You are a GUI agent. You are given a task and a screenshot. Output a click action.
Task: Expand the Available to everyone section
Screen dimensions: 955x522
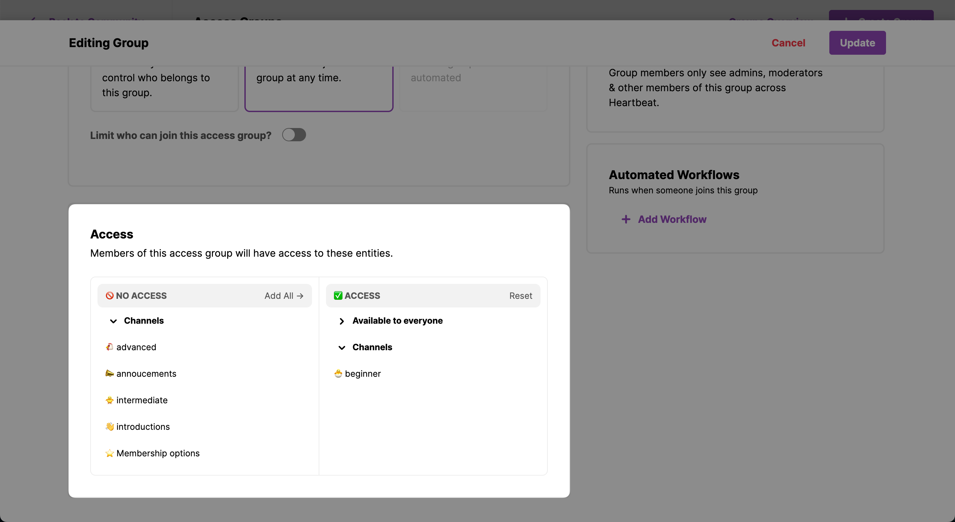342,321
